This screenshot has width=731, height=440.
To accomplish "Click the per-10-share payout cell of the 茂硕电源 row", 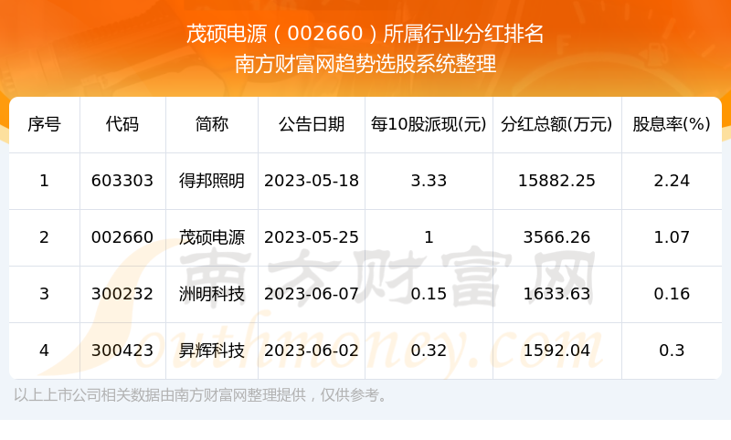I will pos(429,237).
